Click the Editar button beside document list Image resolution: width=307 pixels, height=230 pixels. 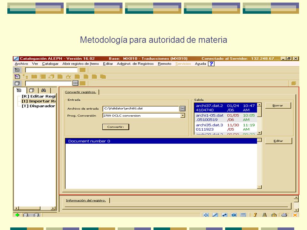pyautogui.click(x=279, y=141)
